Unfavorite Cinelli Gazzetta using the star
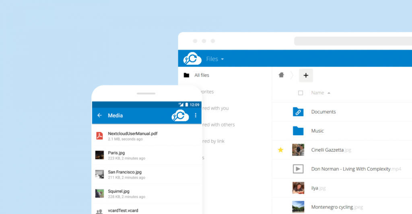Viewport: 412px width, 214px height. click(x=281, y=150)
